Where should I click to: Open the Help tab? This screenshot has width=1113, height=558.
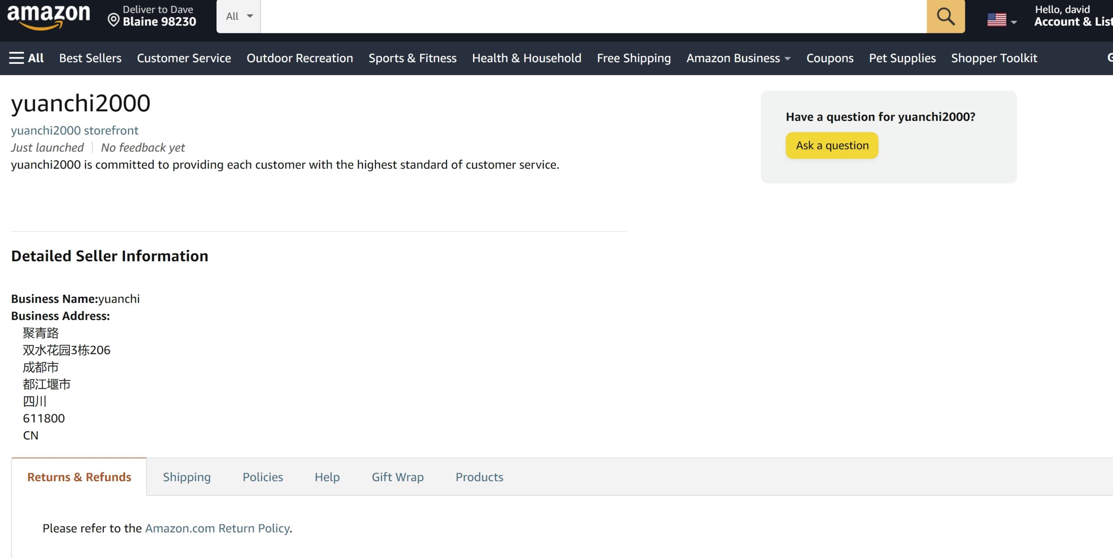point(327,477)
